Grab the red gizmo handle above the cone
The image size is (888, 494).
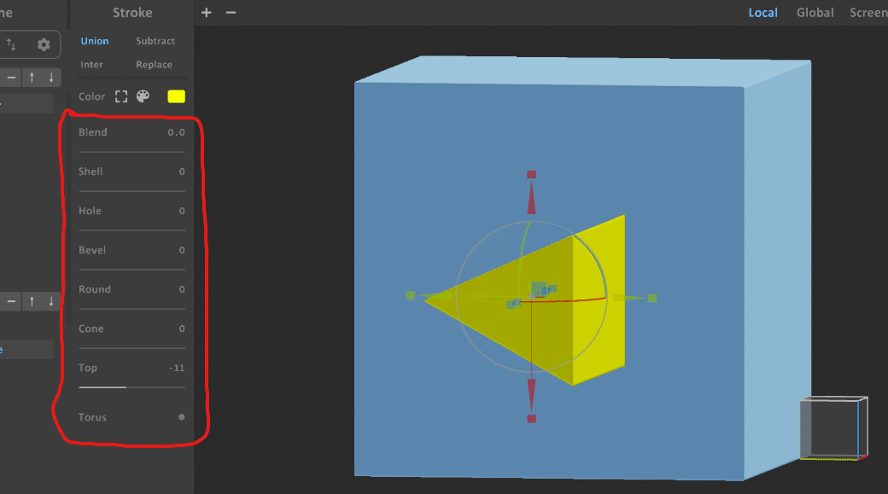(x=531, y=175)
